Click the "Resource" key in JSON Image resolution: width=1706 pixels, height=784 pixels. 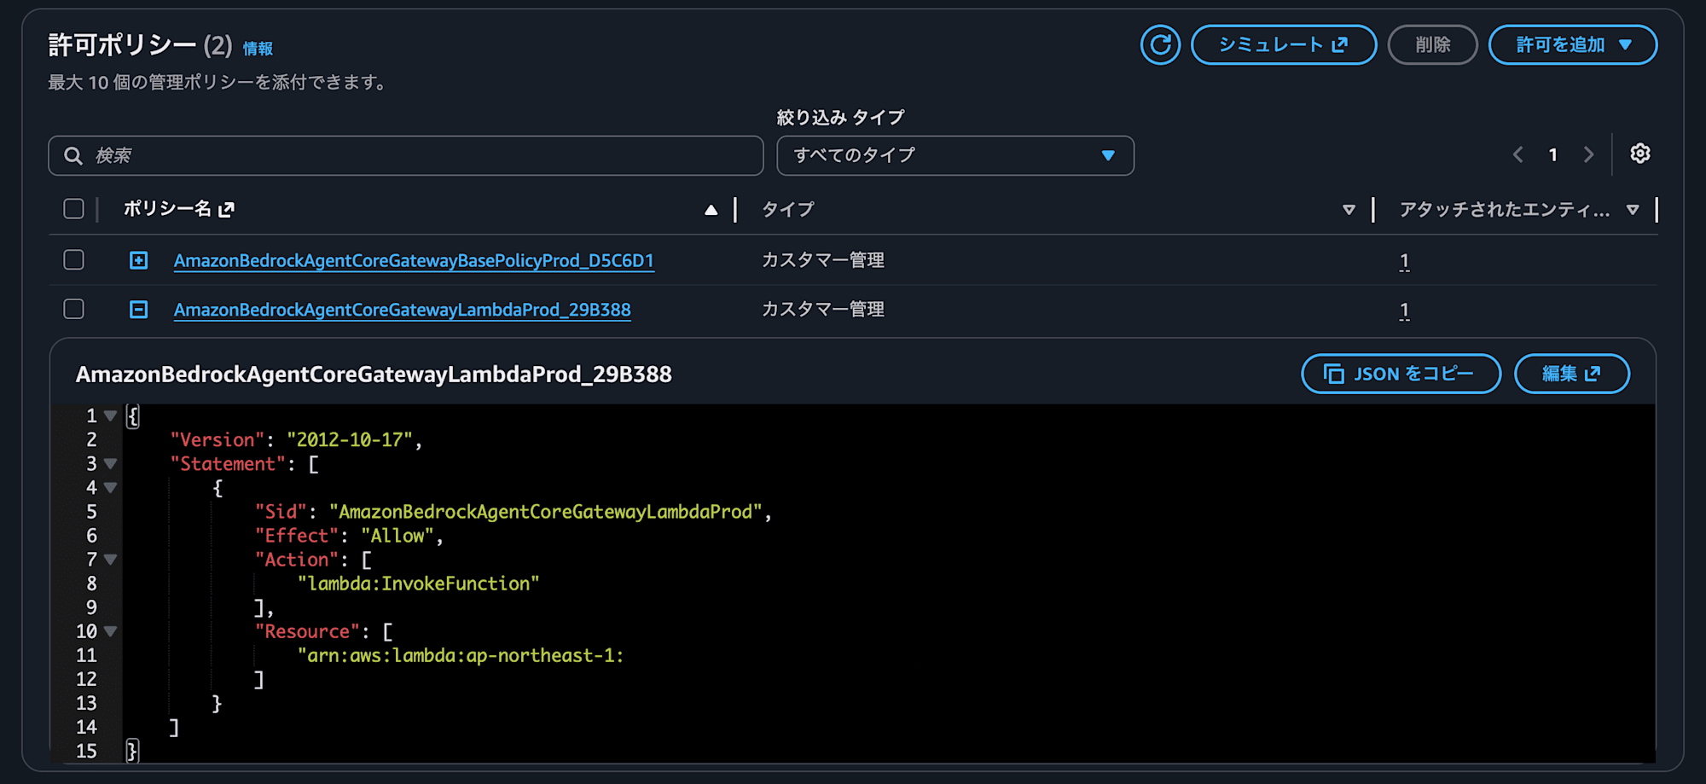tap(307, 631)
